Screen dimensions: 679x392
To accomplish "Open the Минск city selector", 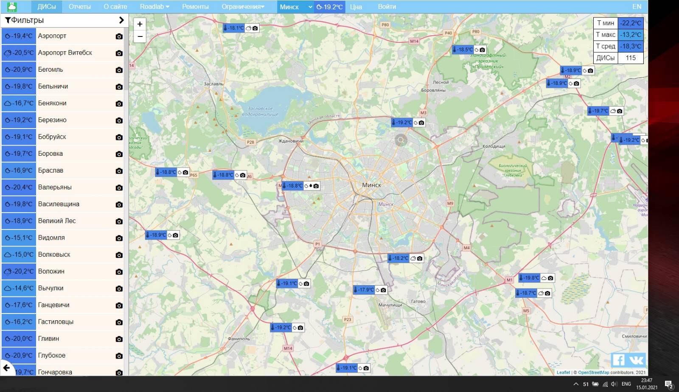I will [295, 7].
